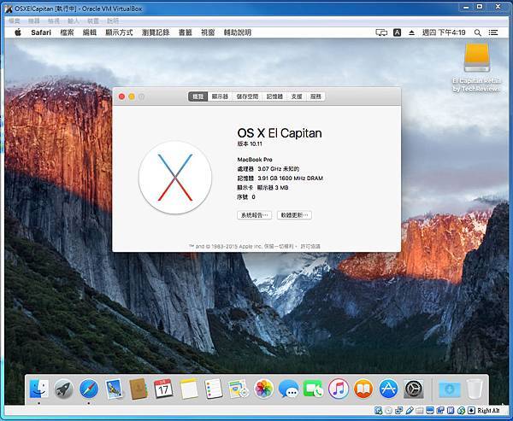Click 'MacBook Pro' model text
The width and height of the screenshot is (513, 421).
tap(255, 160)
